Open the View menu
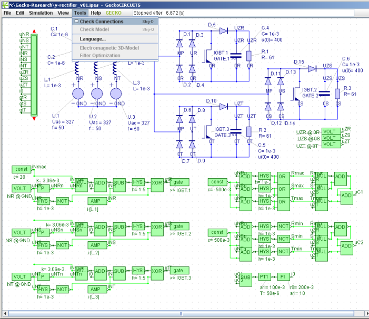This screenshot has width=369, height=319. pyautogui.click(x=63, y=12)
